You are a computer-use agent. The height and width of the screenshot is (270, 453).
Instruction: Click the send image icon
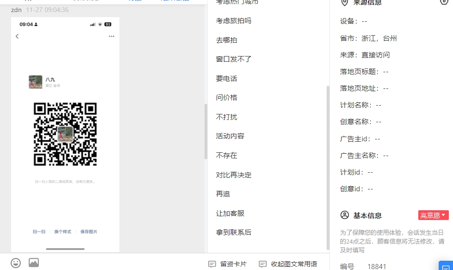(x=34, y=263)
